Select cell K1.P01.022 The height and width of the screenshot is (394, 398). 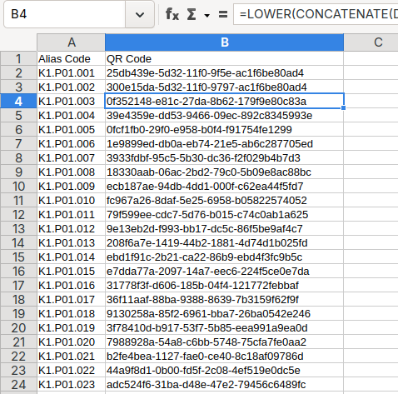(72, 371)
